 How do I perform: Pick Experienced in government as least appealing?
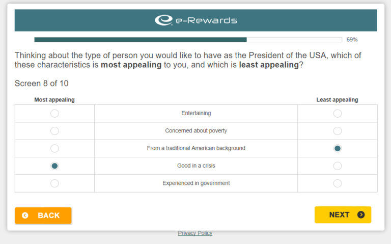click(337, 183)
